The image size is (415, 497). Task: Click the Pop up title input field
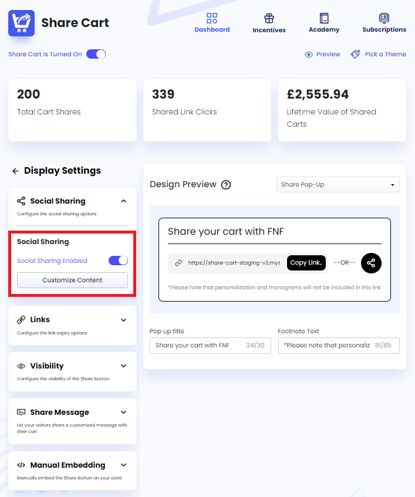tap(208, 346)
